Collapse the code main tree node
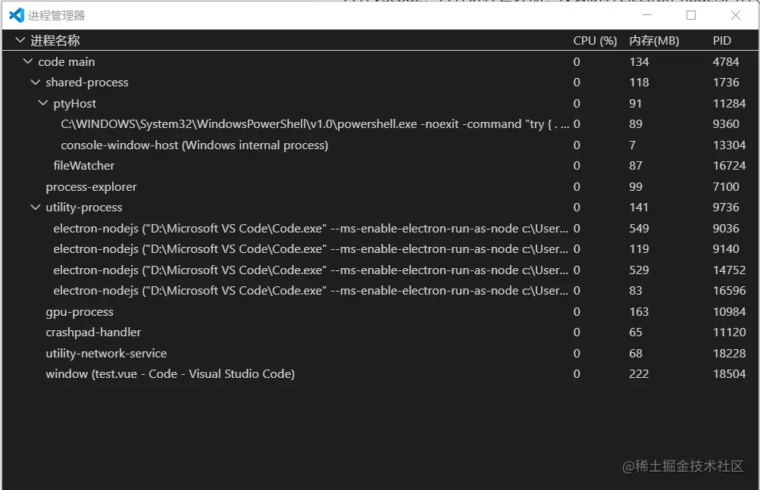 [x=28, y=62]
